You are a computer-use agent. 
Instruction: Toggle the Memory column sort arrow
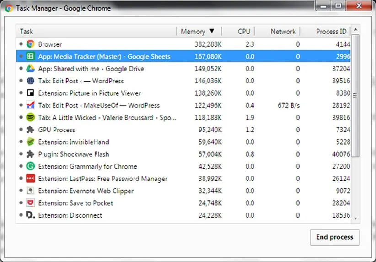(211, 32)
